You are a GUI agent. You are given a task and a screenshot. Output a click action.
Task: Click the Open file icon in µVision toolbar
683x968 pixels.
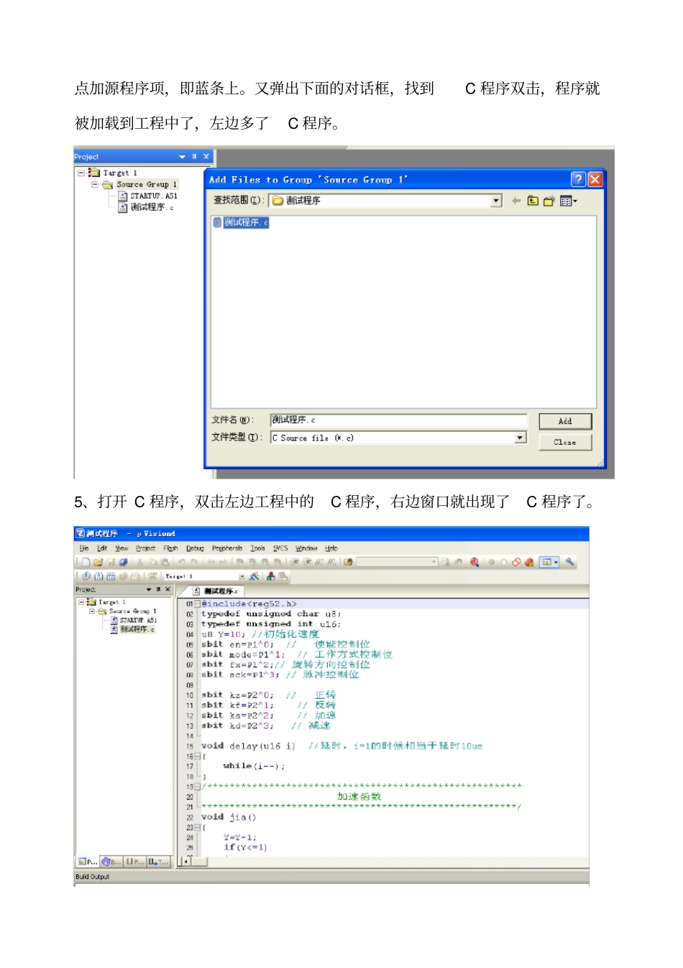coord(98,562)
